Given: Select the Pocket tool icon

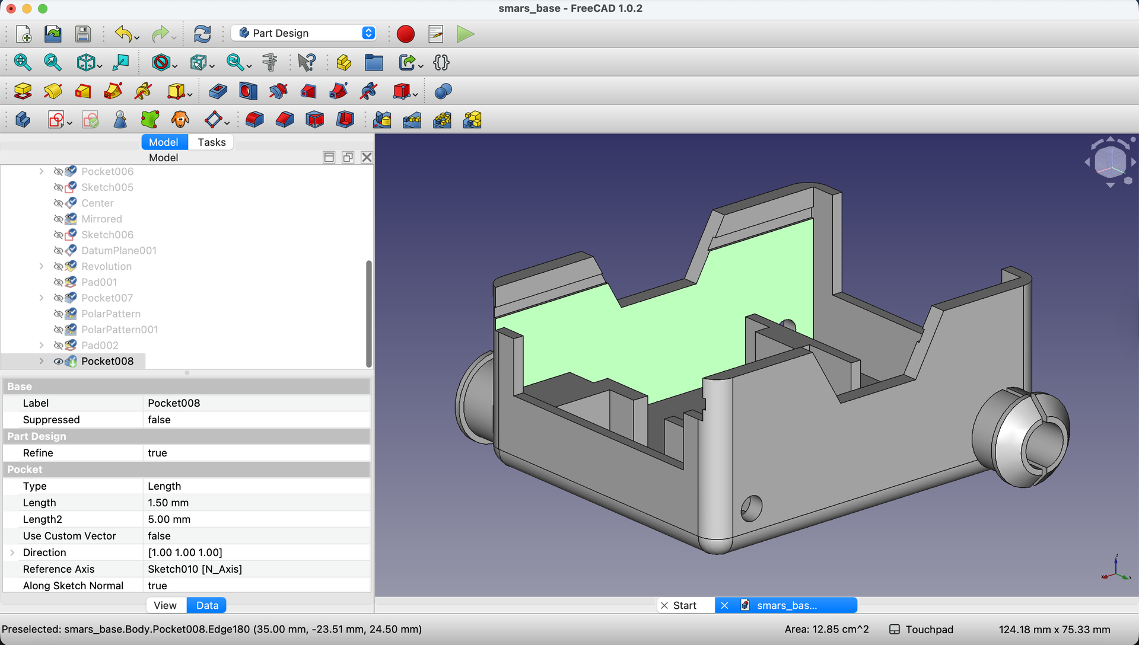Looking at the screenshot, I should tap(218, 91).
